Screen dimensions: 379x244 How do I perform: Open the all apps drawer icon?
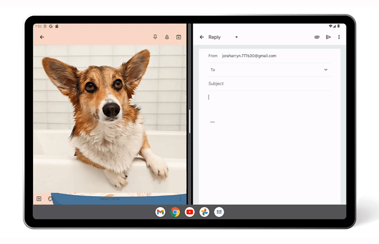point(219,213)
